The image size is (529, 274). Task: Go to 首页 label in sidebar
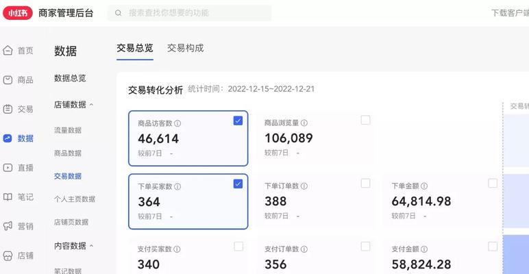coord(25,51)
